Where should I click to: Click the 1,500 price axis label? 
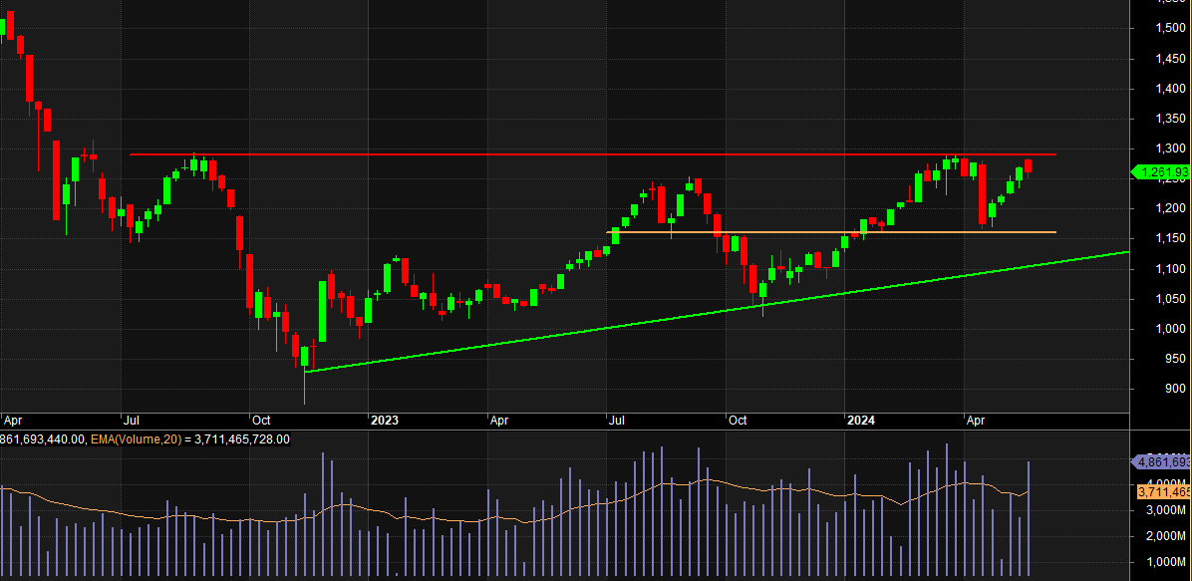click(x=1170, y=29)
